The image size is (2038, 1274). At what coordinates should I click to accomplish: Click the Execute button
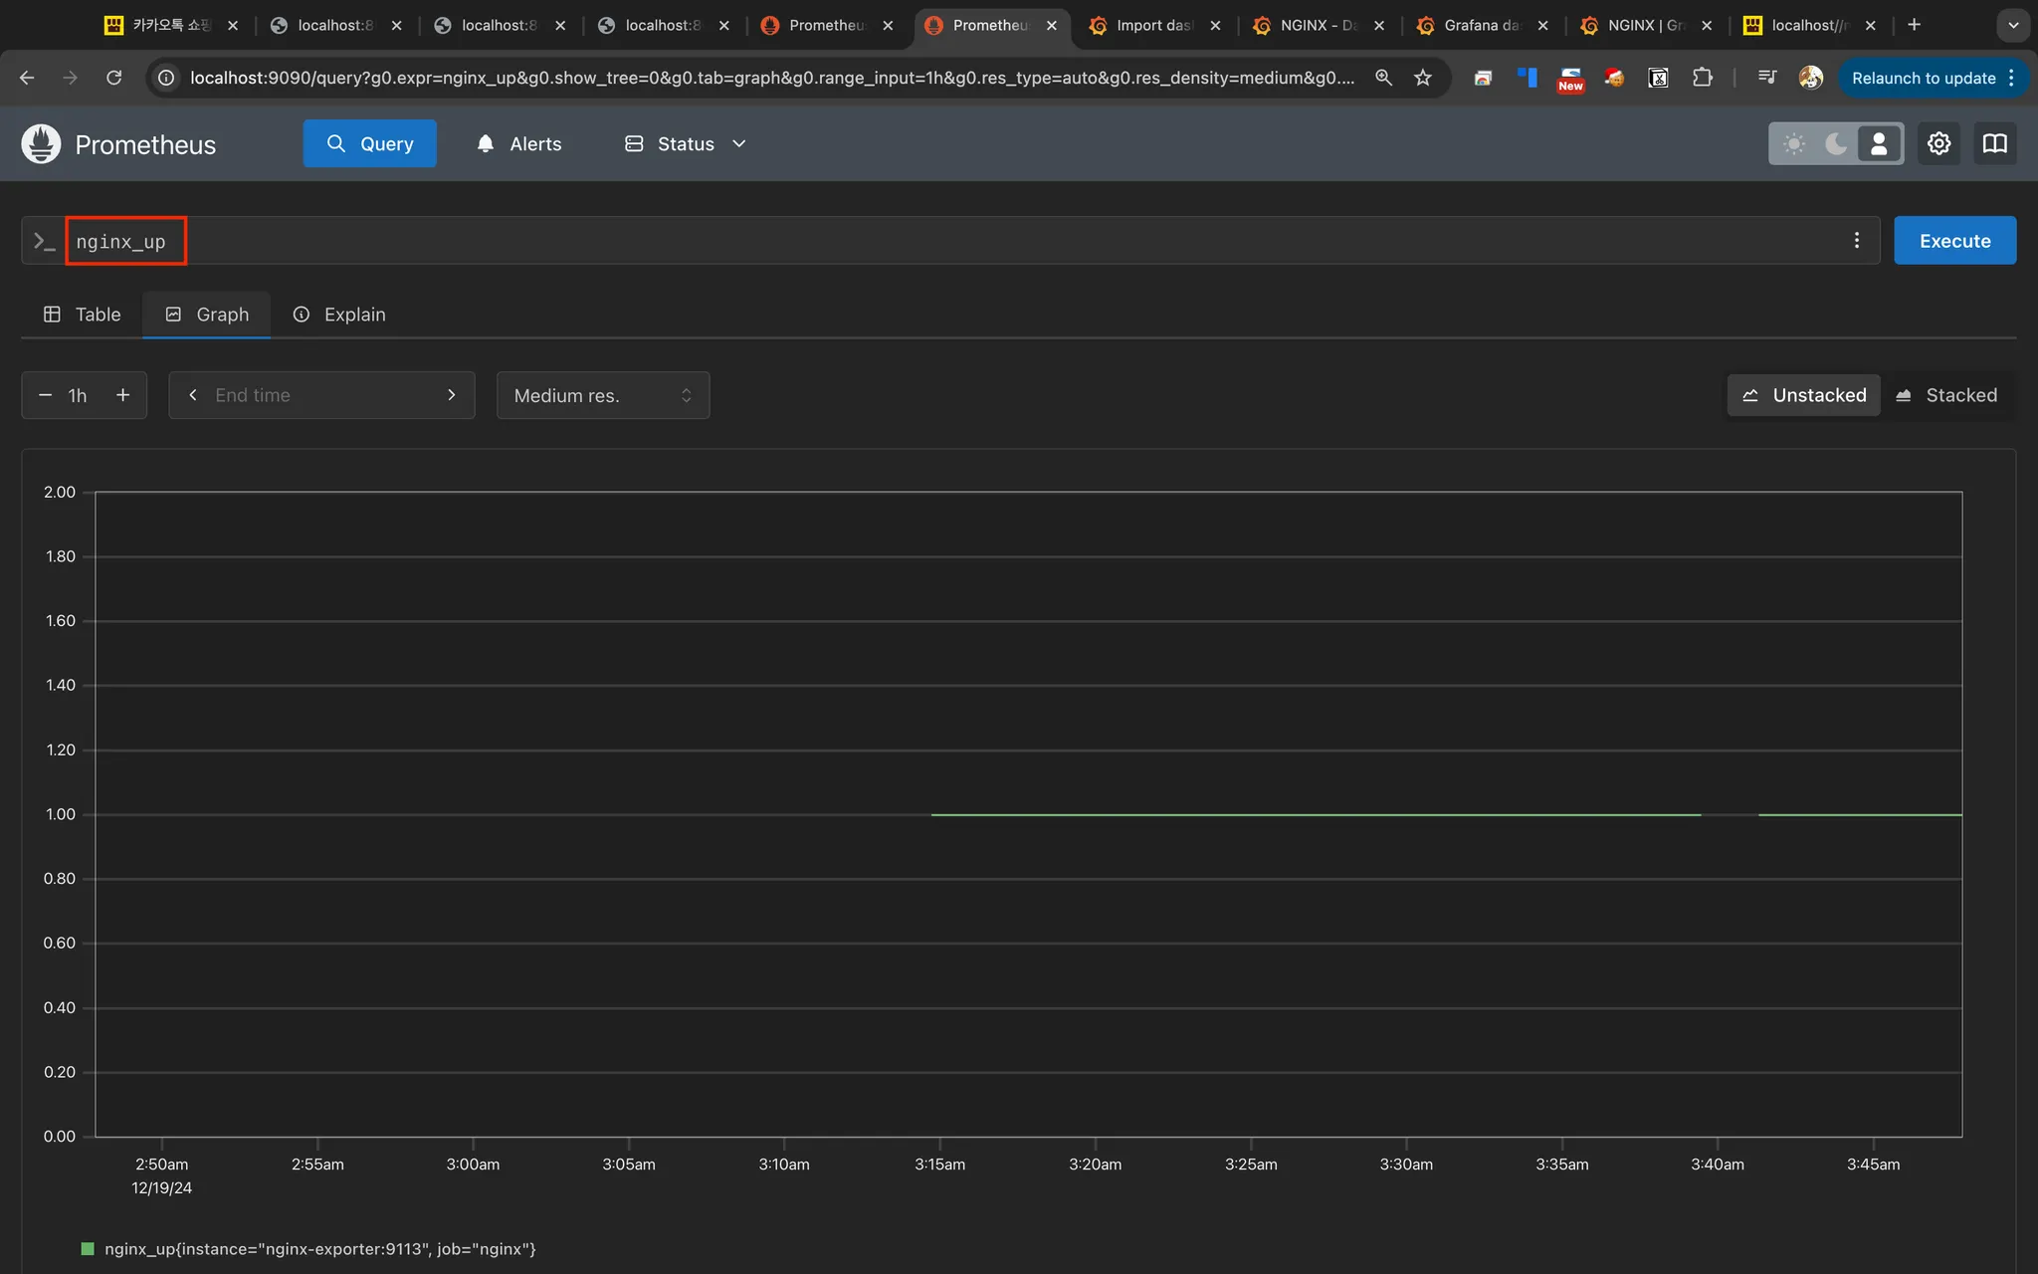pos(1954,241)
